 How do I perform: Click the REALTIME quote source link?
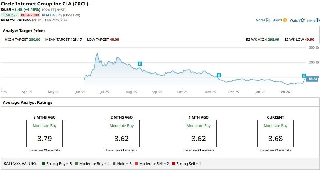(49, 15)
